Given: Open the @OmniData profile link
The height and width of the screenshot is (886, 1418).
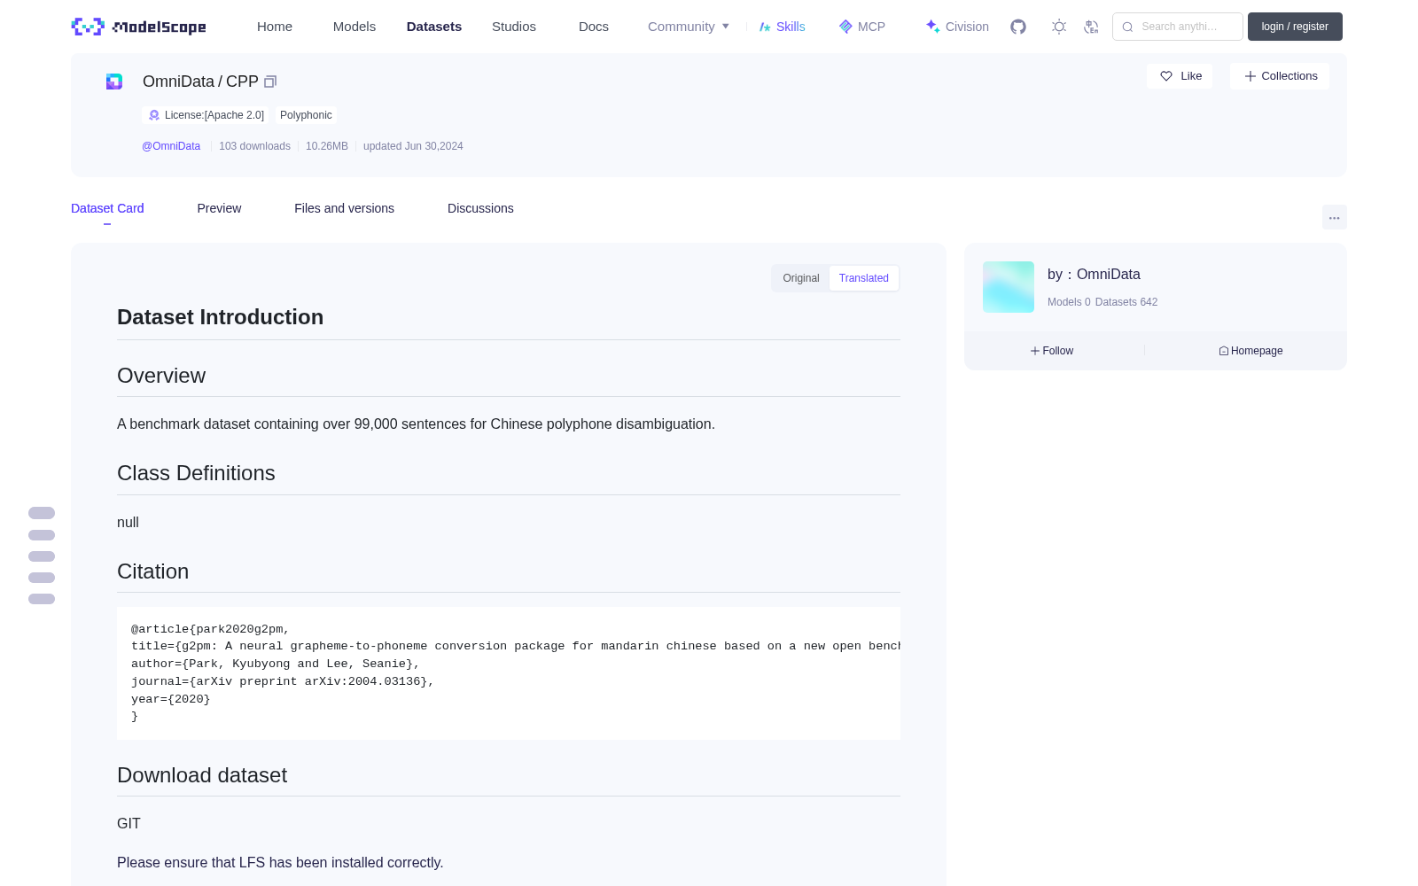Looking at the screenshot, I should pos(171,146).
